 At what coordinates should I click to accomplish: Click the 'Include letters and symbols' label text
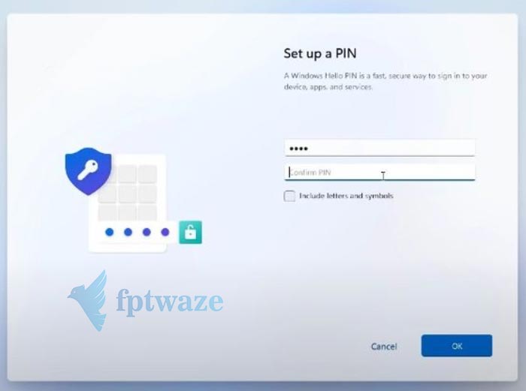click(346, 196)
